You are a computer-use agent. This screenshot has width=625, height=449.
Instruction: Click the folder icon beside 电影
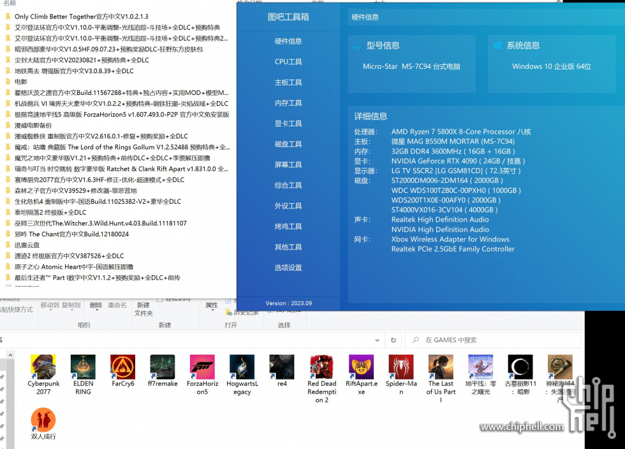8,82
